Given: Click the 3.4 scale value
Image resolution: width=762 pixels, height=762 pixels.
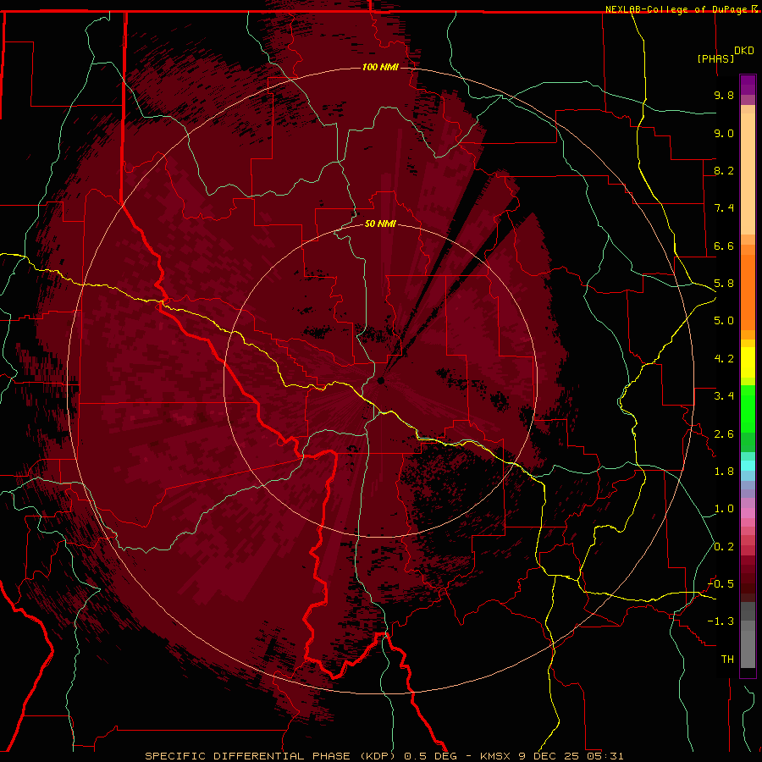Looking at the screenshot, I should pyautogui.click(x=724, y=396).
